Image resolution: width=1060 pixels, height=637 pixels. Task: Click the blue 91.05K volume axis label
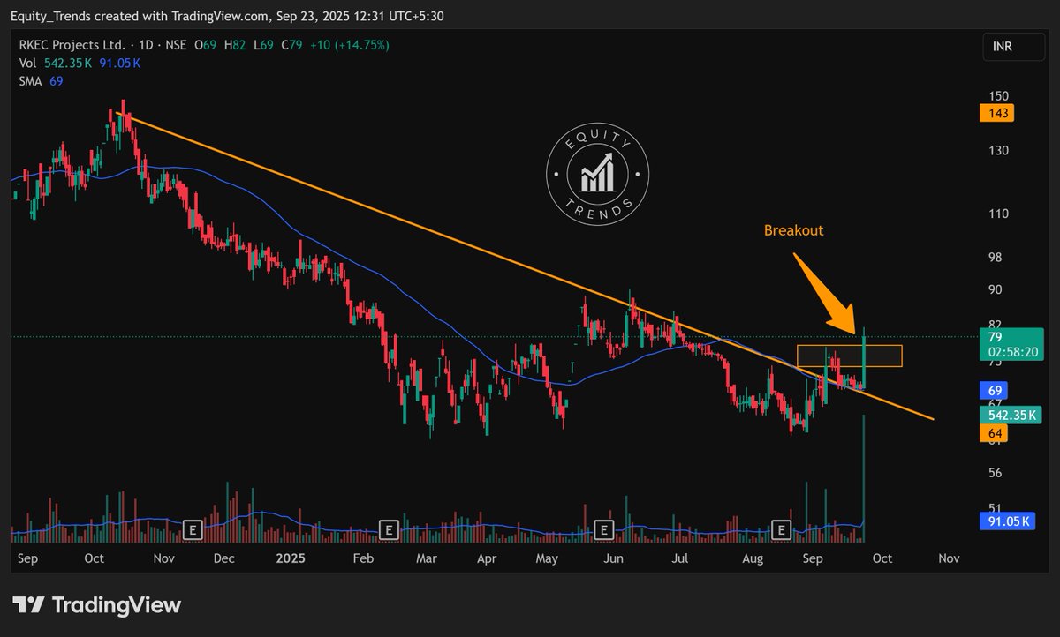[x=1009, y=522]
